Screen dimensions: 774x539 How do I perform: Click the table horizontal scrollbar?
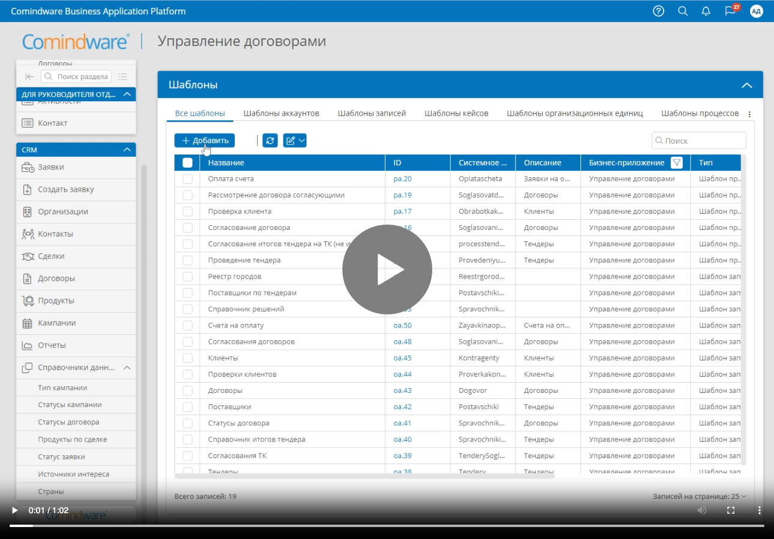[365, 476]
